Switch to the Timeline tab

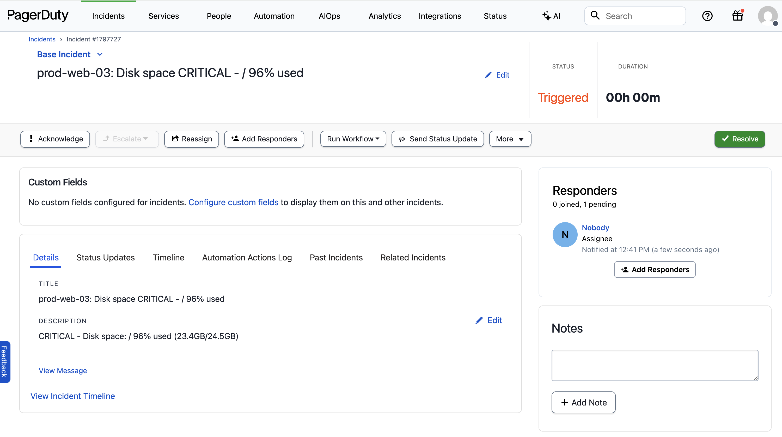click(x=168, y=257)
